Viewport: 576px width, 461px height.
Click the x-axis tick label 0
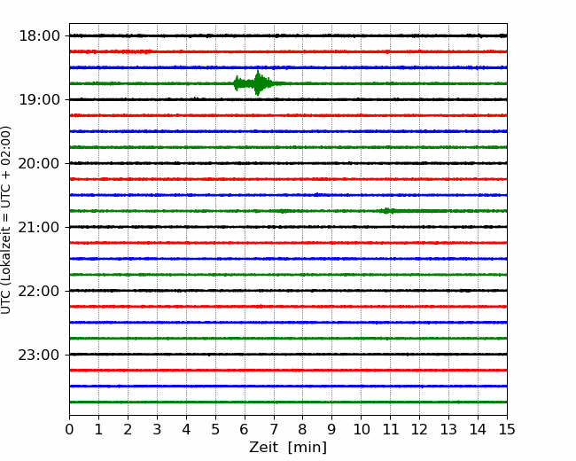tap(69, 429)
